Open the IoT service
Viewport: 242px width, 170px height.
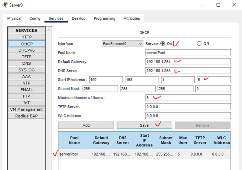click(x=26, y=103)
